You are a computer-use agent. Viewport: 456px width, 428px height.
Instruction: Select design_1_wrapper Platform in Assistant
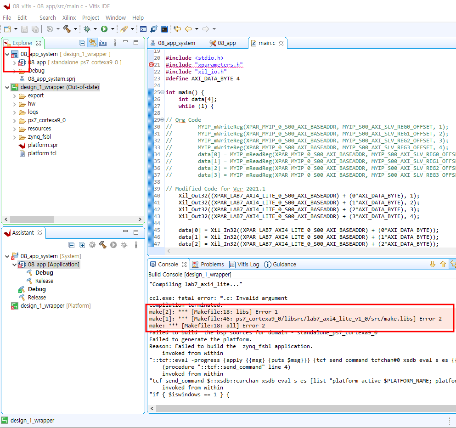51,306
